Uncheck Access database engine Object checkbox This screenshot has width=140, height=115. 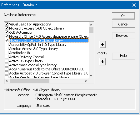click(x=7, y=36)
